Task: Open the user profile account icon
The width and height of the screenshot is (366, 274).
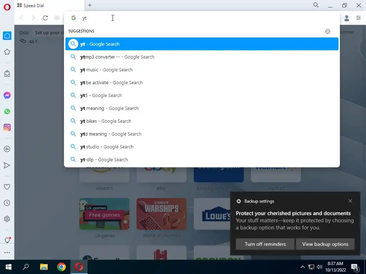Action: tap(347, 18)
